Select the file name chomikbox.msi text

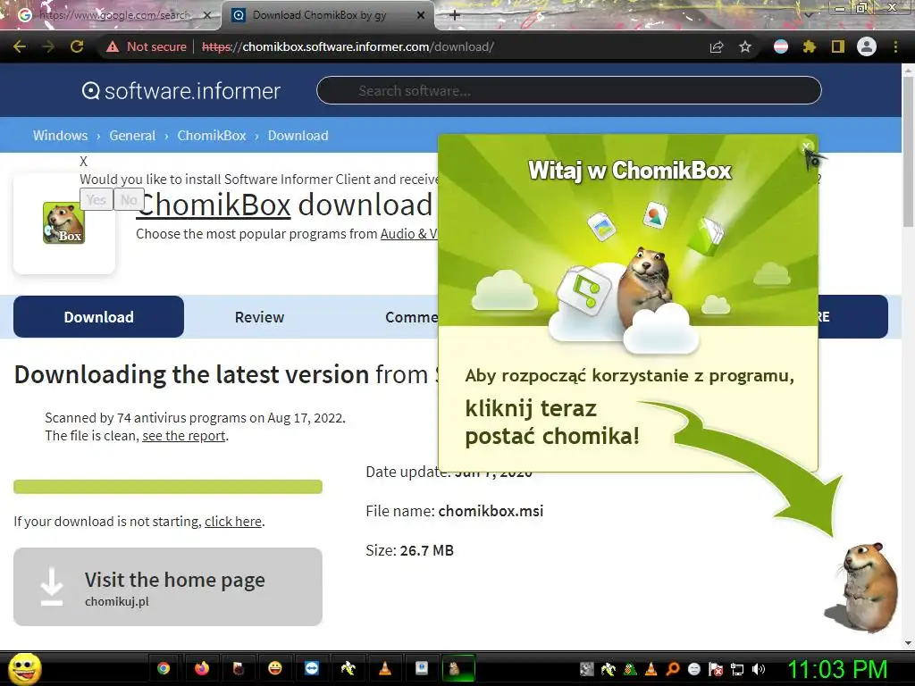(x=491, y=511)
